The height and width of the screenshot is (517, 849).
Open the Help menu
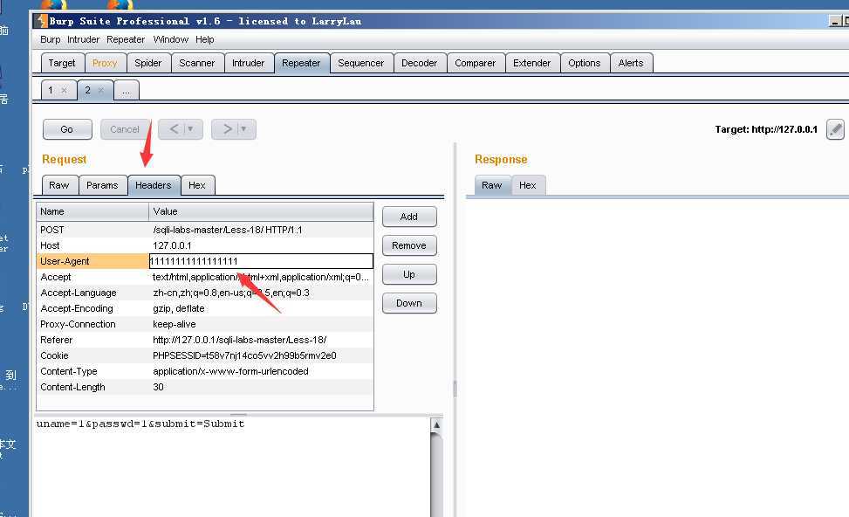click(205, 39)
